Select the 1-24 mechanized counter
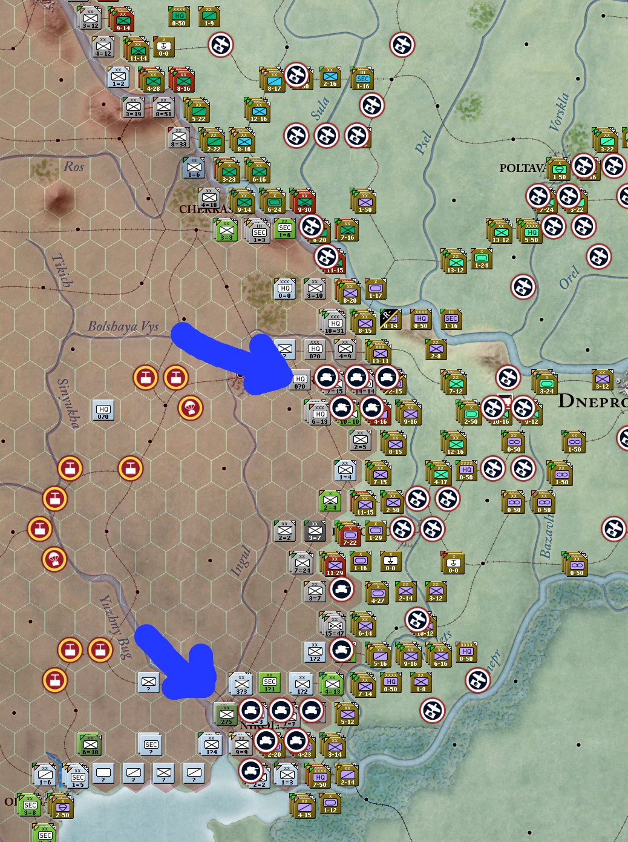Screen dimensions: 628x842 point(481,258)
